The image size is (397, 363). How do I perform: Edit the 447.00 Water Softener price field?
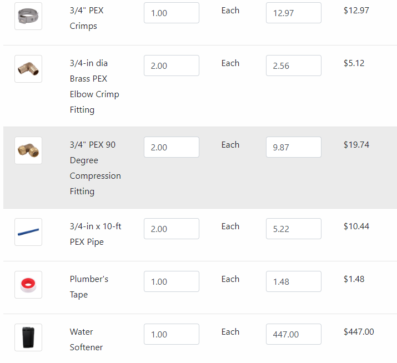(x=293, y=334)
